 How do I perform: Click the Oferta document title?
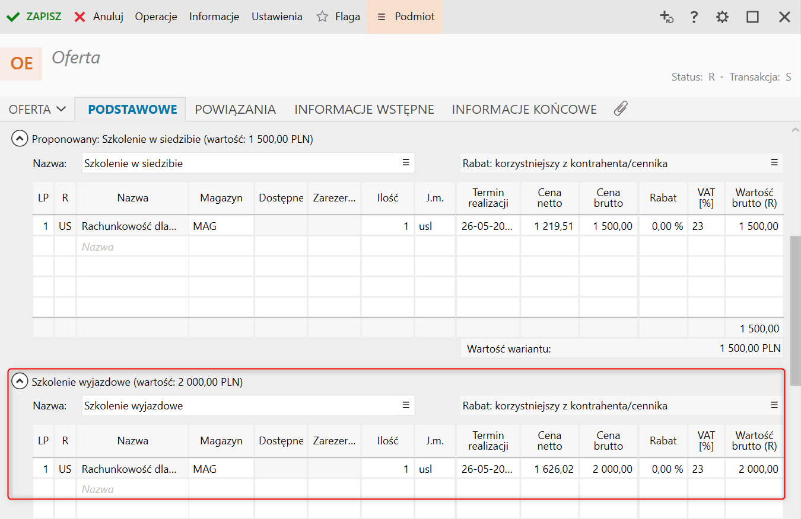[x=76, y=58]
